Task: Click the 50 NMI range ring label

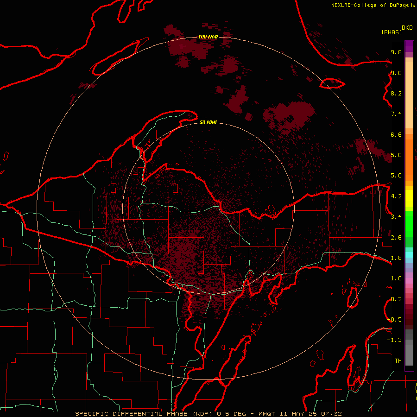Action: coord(208,122)
